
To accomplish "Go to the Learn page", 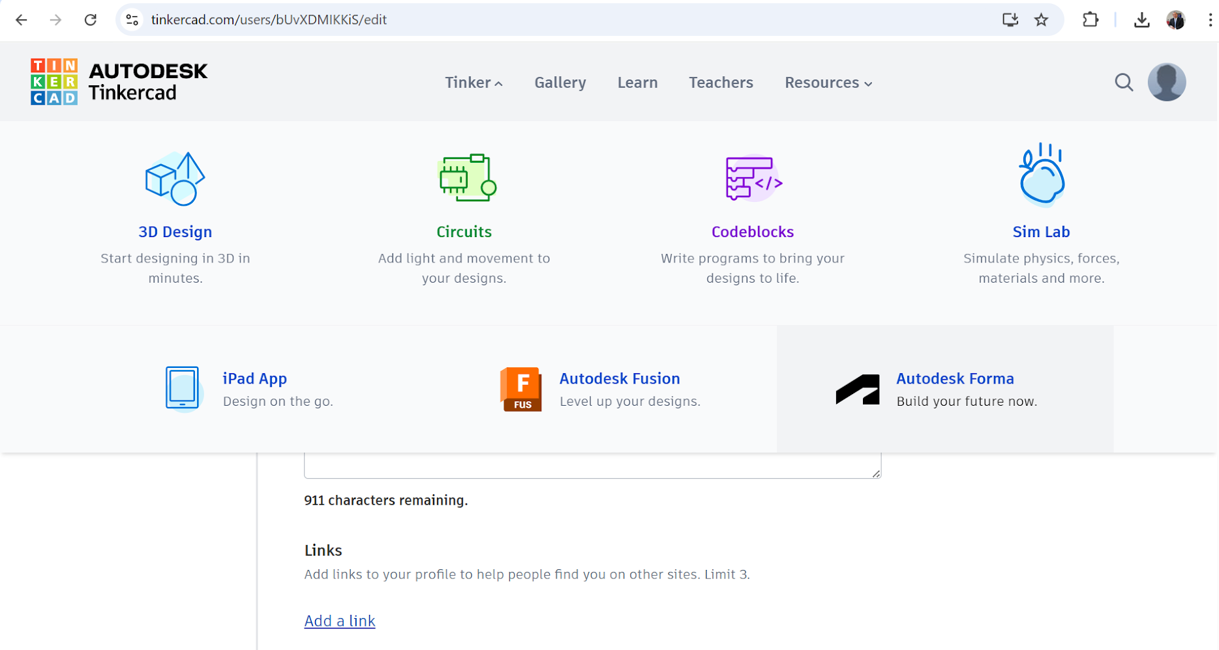I will (x=637, y=83).
